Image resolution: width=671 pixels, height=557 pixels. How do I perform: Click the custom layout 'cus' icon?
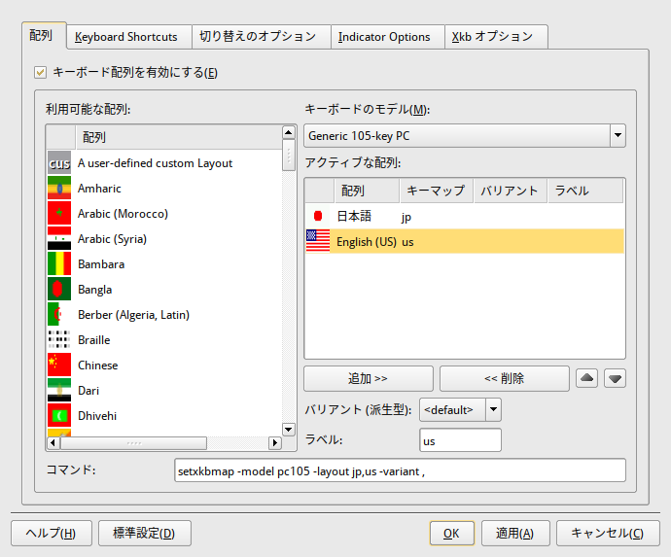[59, 163]
